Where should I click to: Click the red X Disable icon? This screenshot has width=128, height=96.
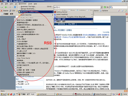tap(2, 11)
